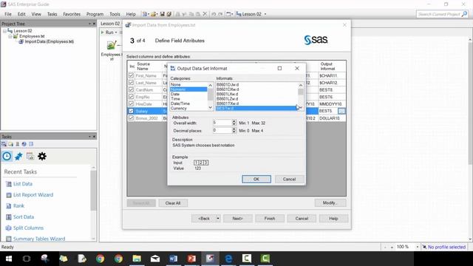
Task: Click the Lesson 02 process flow icon in toolbar
Action: click(239, 14)
